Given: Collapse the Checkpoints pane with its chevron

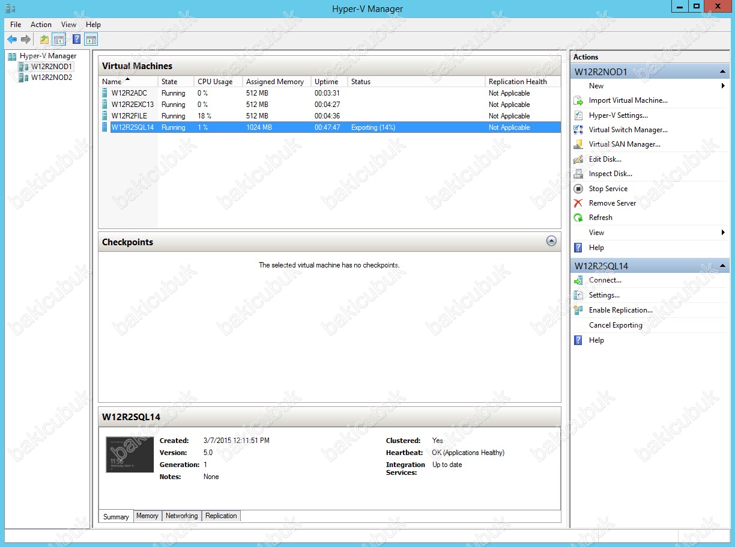Looking at the screenshot, I should click(x=551, y=241).
